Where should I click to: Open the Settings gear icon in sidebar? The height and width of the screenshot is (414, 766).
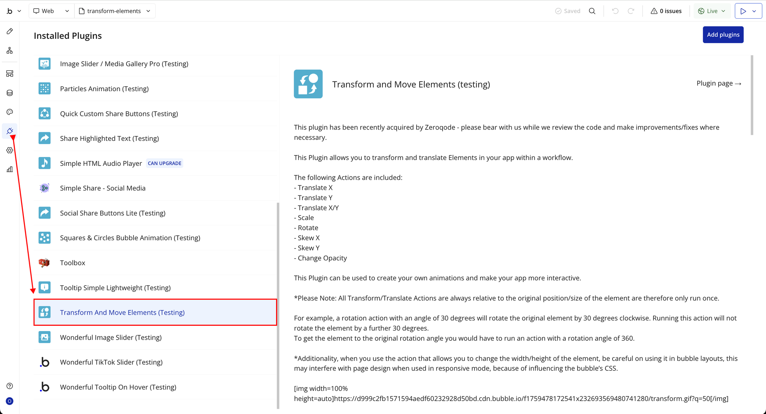tap(10, 150)
